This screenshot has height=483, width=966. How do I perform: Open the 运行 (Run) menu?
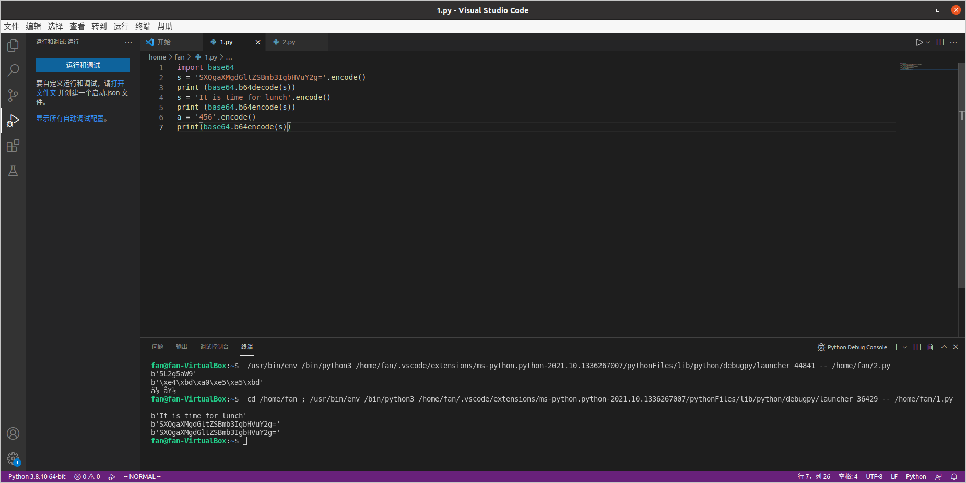pos(121,27)
